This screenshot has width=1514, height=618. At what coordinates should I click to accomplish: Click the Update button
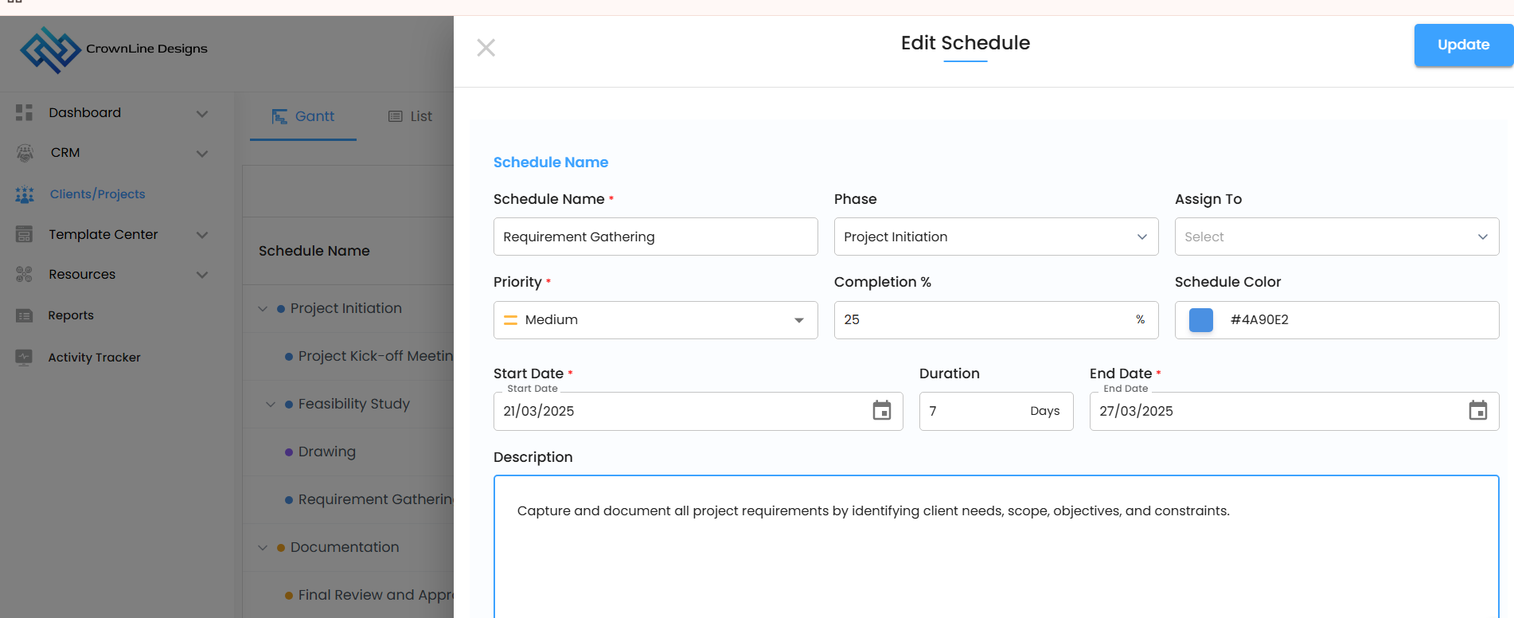1463,45
